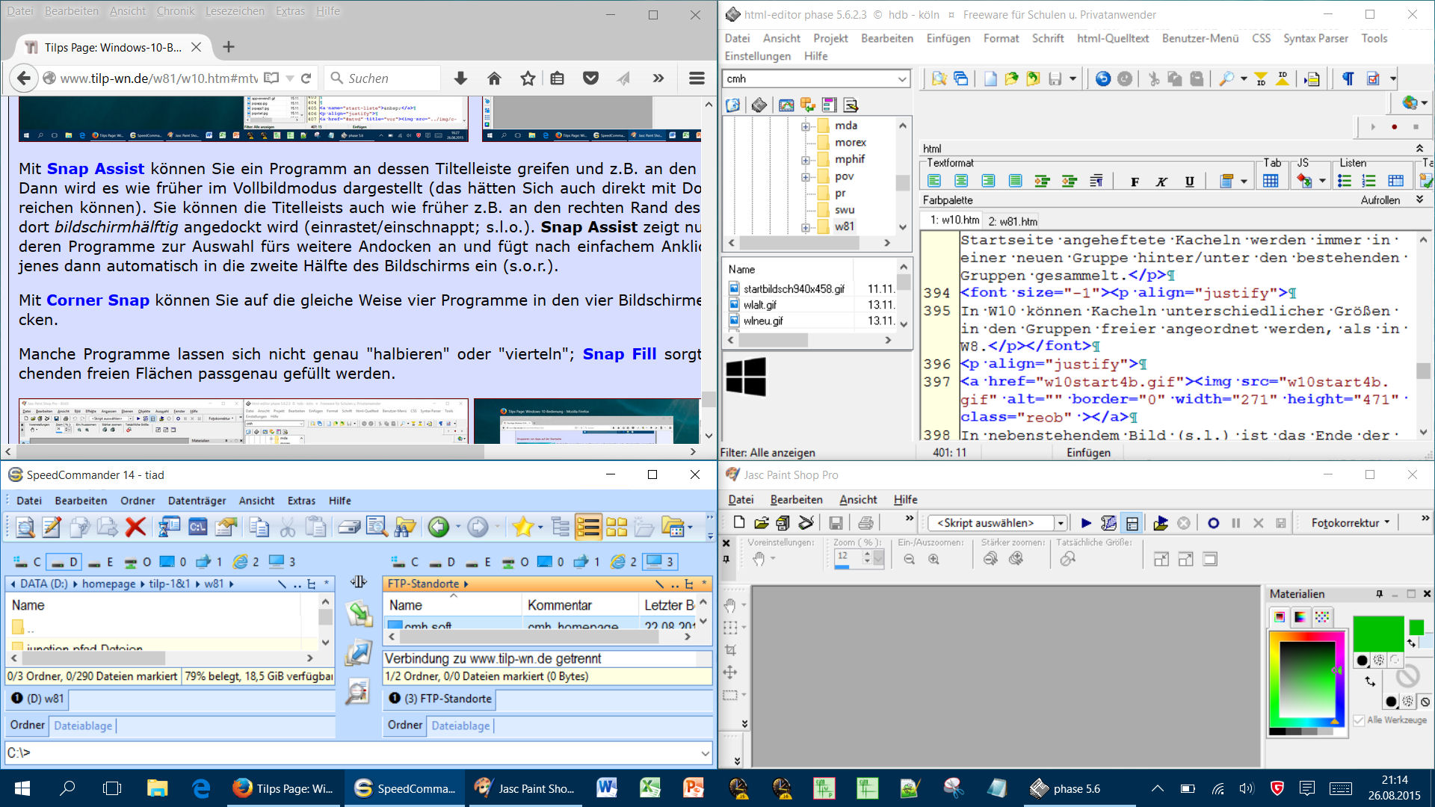Click the yellow star favorites icon

point(522,528)
